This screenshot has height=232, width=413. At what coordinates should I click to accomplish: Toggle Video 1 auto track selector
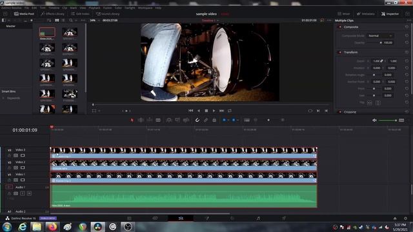point(15,180)
